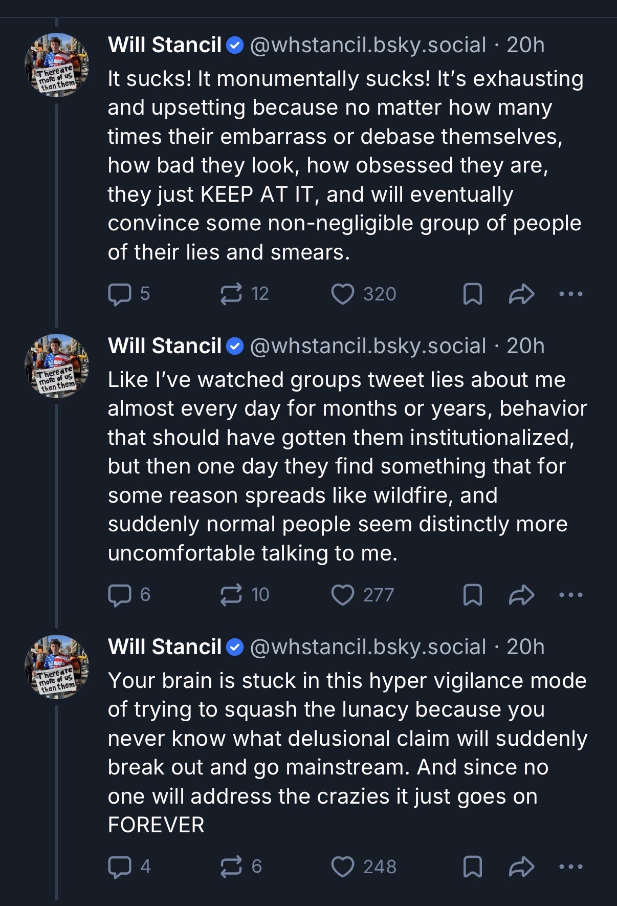Reply to the "Your brain is stuck" post
617x906 pixels.
click(120, 867)
